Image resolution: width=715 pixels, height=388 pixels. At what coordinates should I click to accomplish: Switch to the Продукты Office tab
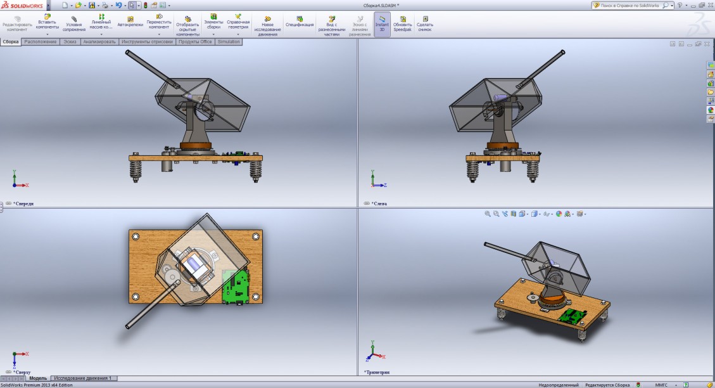(x=195, y=42)
